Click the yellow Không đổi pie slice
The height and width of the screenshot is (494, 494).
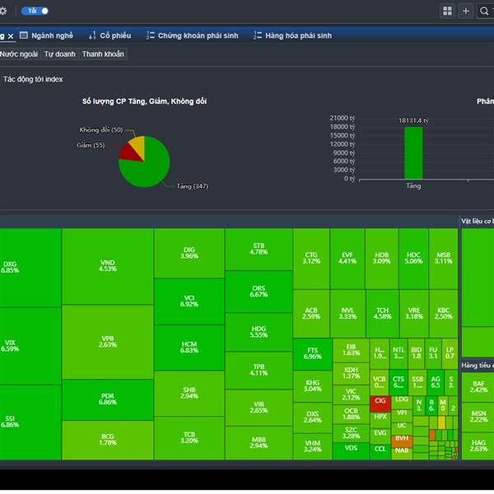coord(139,146)
